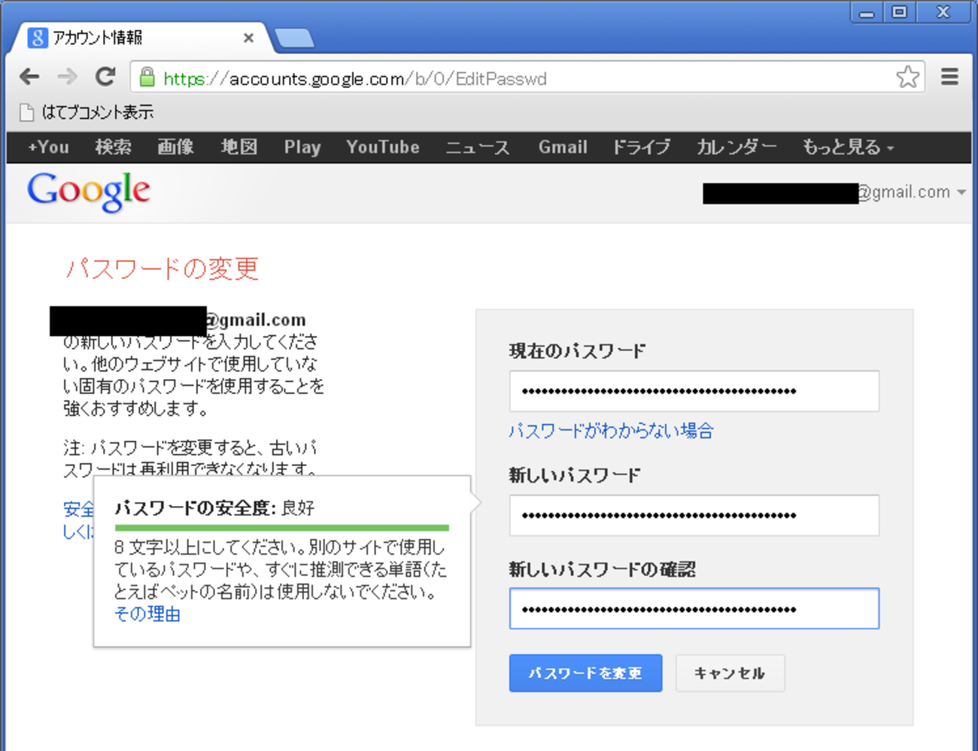
Task: Click the Google logo
Action: point(89,192)
